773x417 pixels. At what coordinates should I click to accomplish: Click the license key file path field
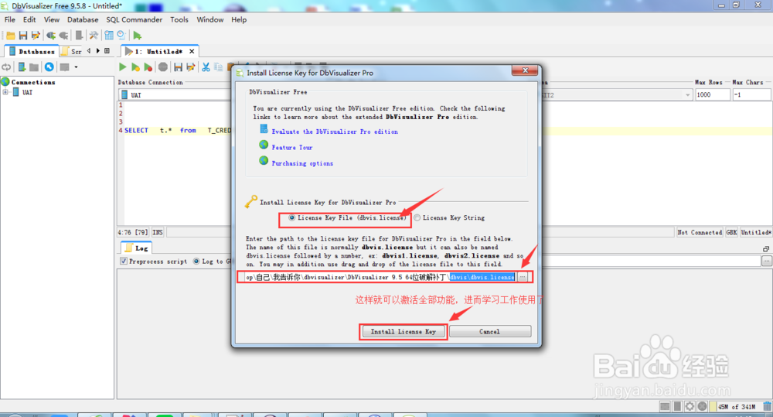click(380, 277)
